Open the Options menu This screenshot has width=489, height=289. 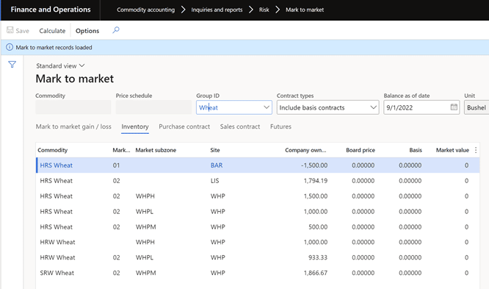point(87,31)
